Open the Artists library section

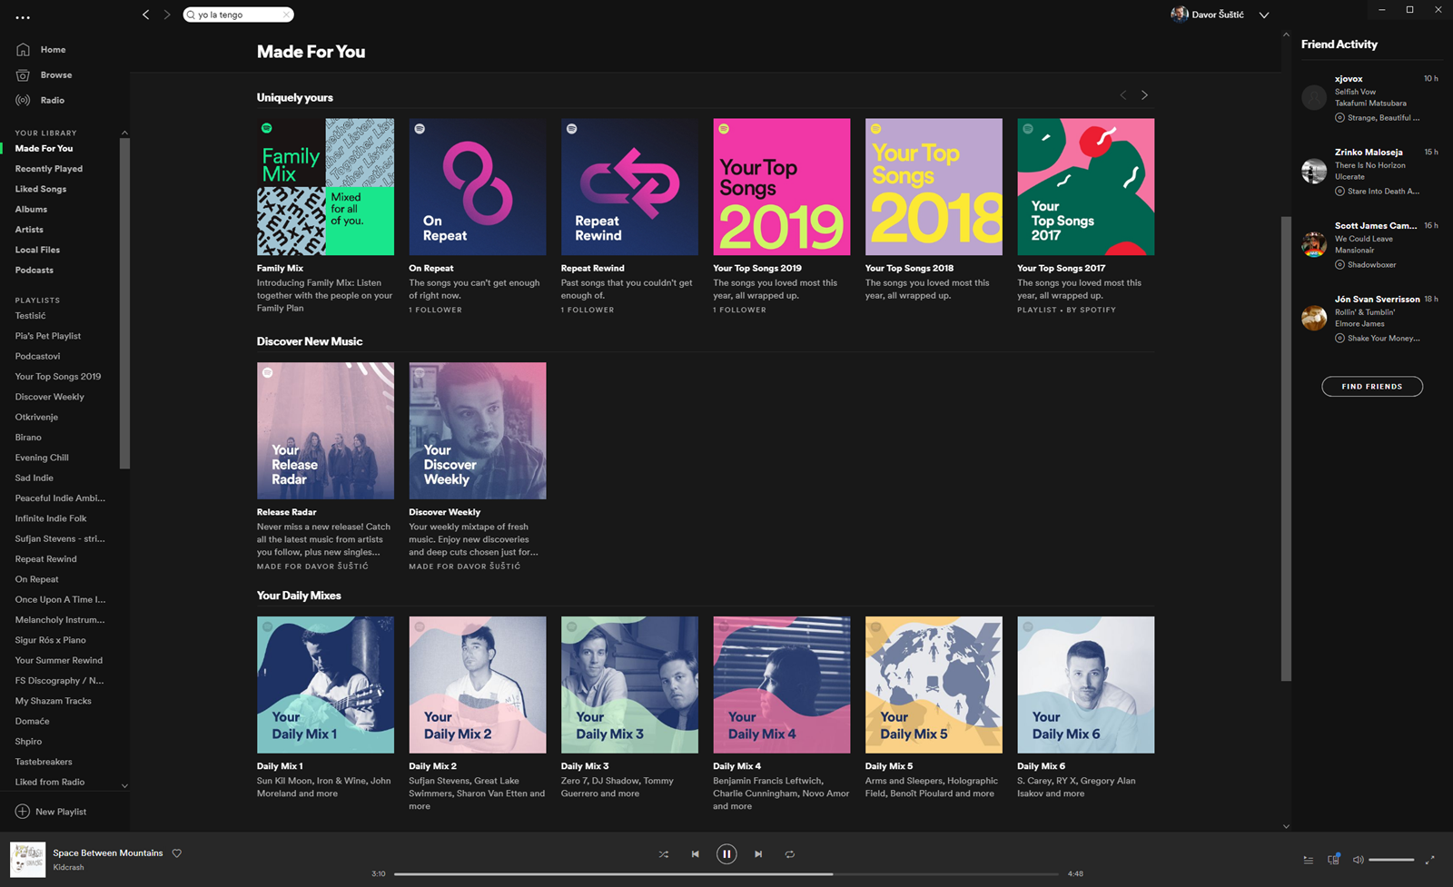click(29, 230)
